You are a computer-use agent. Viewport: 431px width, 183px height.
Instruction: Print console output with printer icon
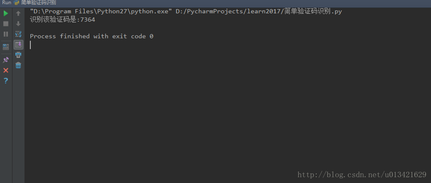pyautogui.click(x=18, y=55)
